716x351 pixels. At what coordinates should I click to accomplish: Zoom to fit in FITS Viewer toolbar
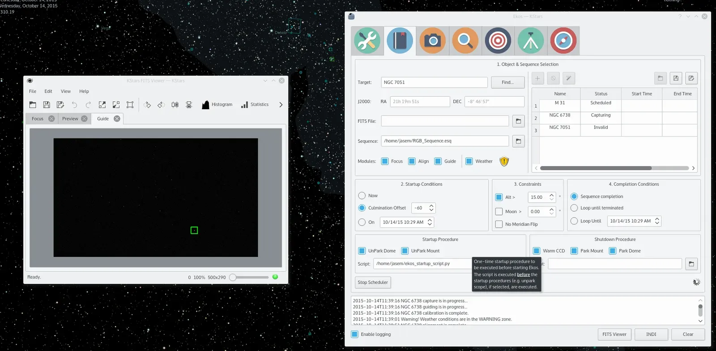[130, 105]
